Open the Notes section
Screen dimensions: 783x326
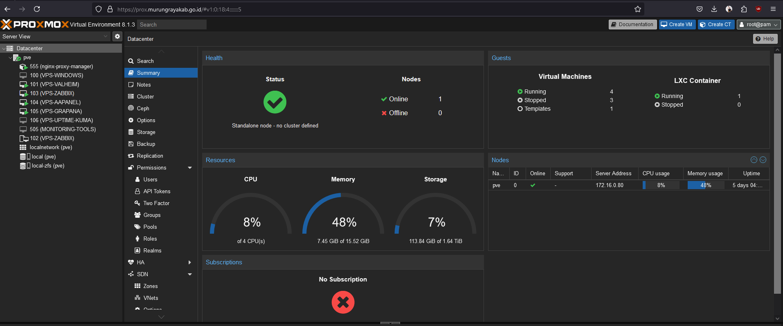click(x=161, y=85)
